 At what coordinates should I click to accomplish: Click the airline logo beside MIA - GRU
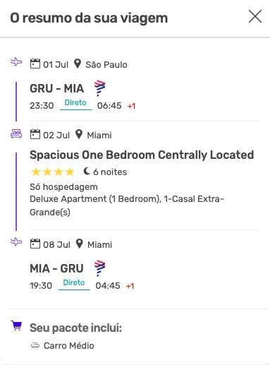click(99, 268)
